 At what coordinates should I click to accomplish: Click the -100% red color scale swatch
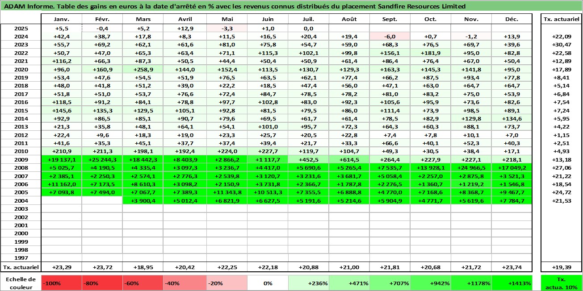(x=61, y=283)
